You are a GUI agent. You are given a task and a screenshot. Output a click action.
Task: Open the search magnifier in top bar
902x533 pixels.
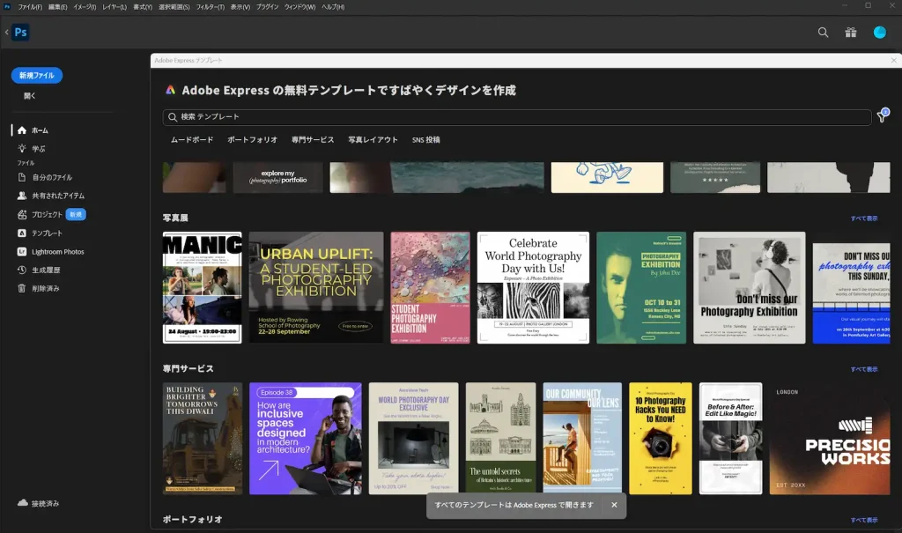tap(823, 33)
